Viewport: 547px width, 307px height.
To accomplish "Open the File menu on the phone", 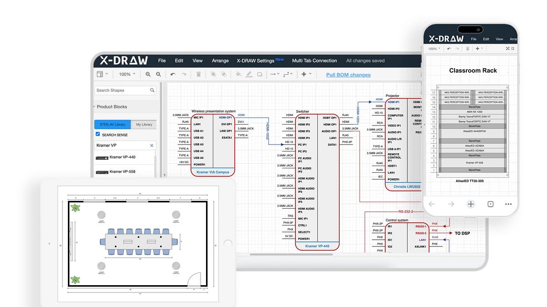I will click(x=474, y=39).
